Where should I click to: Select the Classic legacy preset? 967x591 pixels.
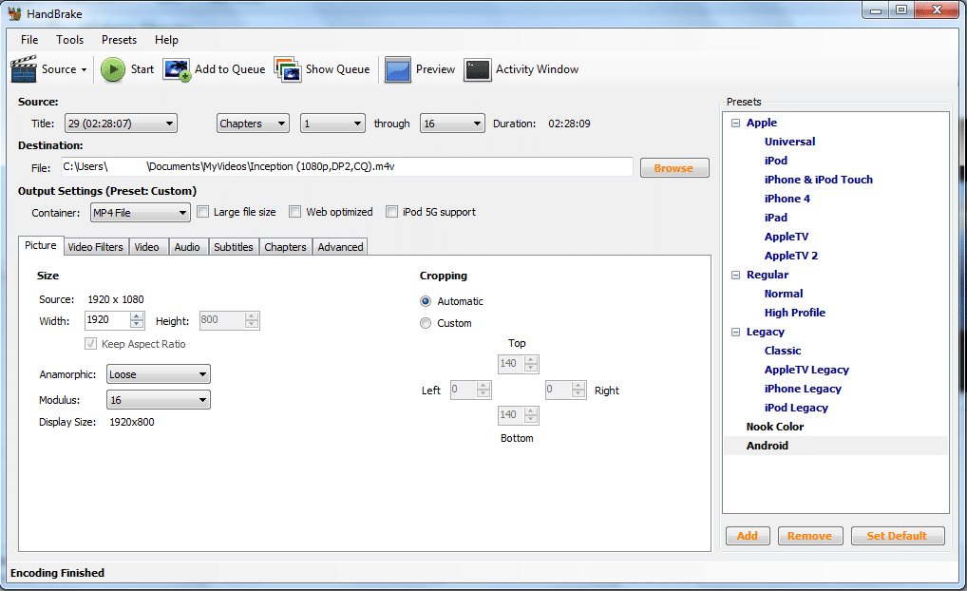pos(783,351)
